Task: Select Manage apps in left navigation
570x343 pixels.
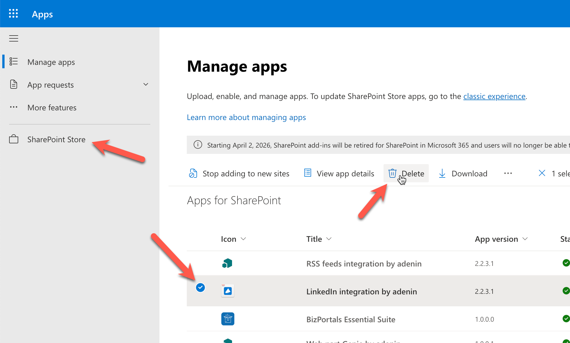Action: point(51,62)
